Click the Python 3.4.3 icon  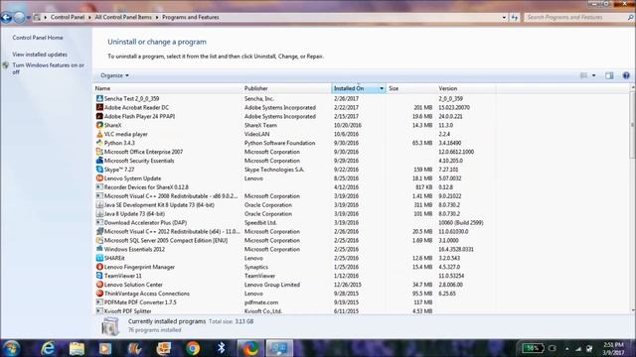99,143
